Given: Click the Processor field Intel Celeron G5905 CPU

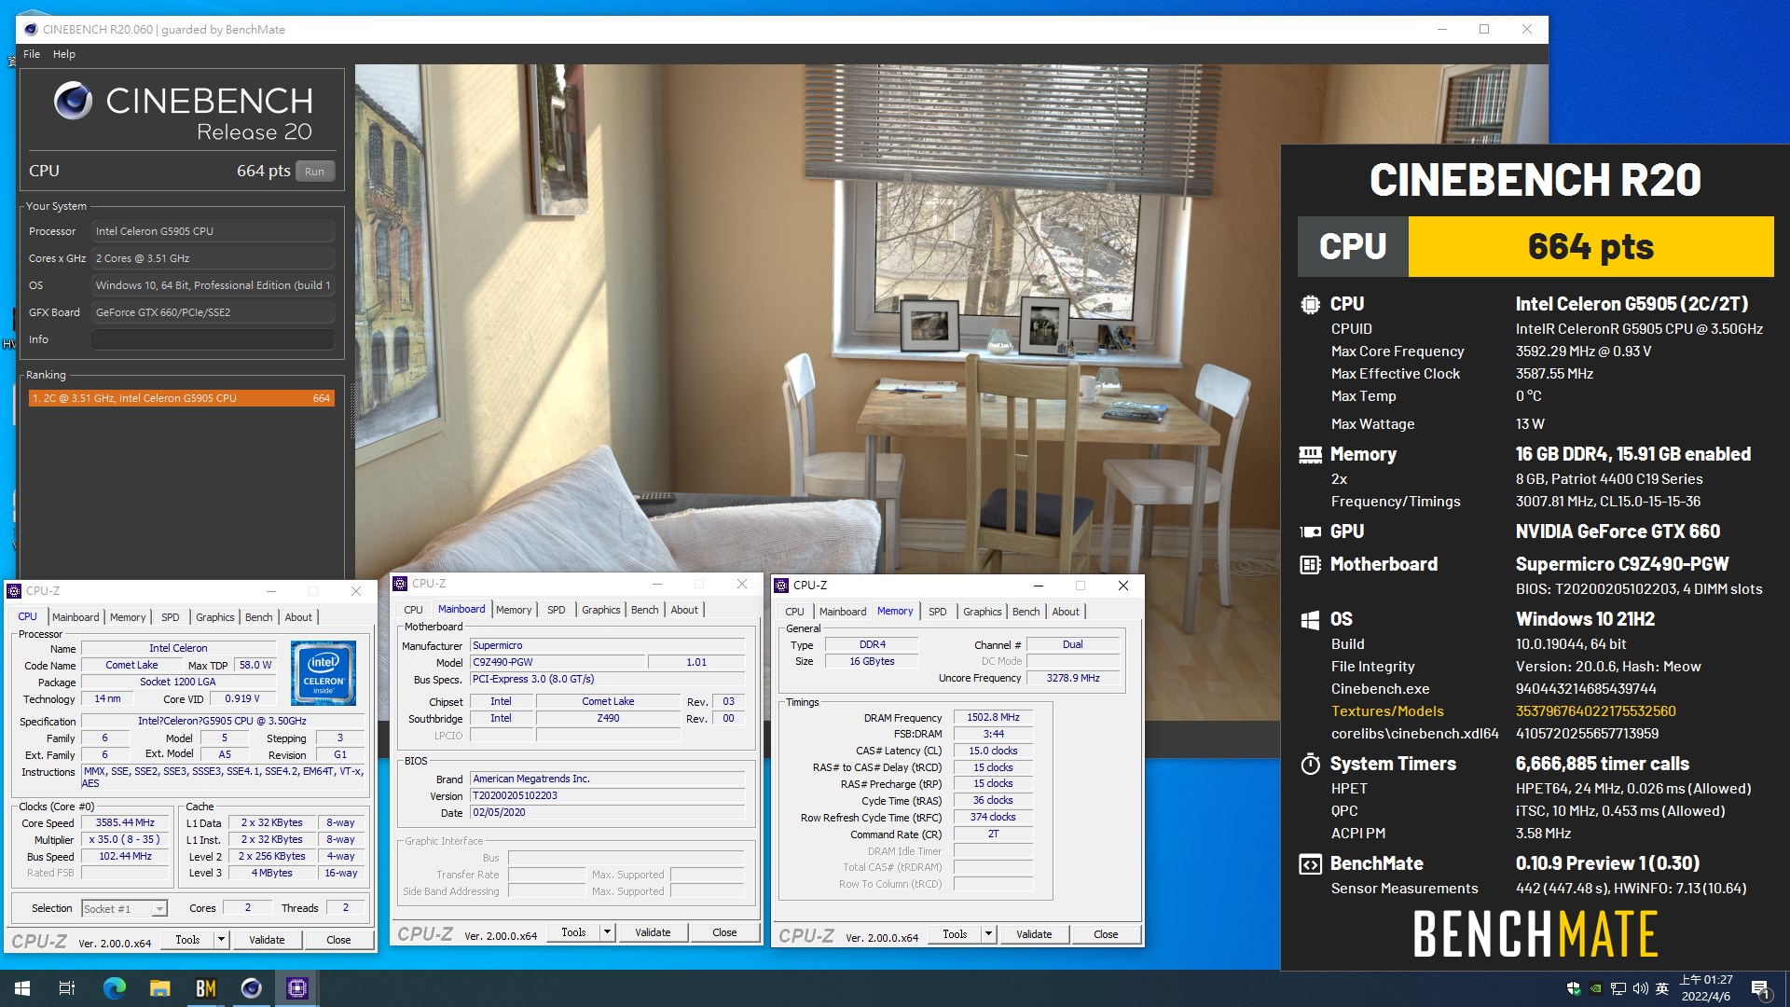Looking at the screenshot, I should (x=213, y=231).
